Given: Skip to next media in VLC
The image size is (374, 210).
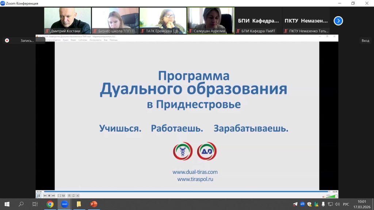Looking at the screenshot, I should click(53, 196).
